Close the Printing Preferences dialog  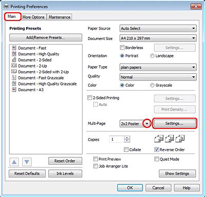[x=196, y=7]
